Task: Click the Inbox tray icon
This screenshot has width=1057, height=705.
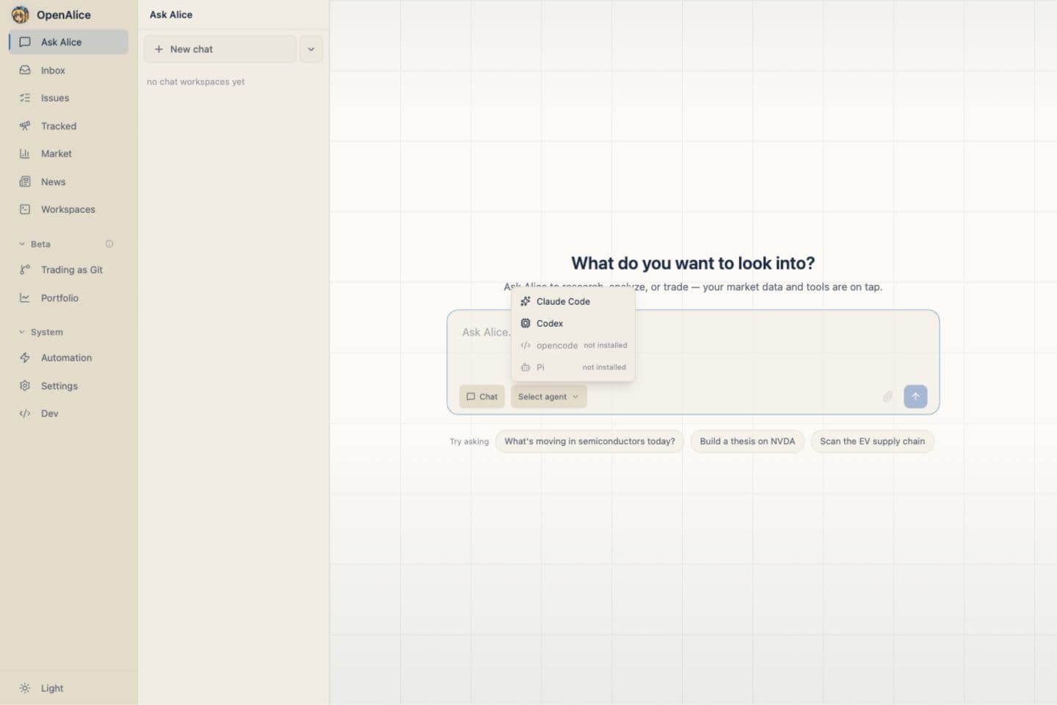Action: [x=25, y=70]
